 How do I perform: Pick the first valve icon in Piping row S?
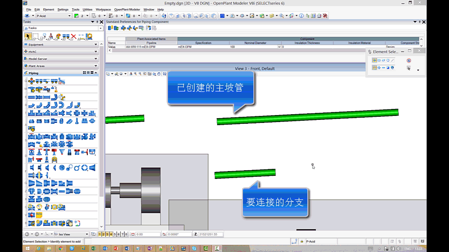click(x=32, y=137)
